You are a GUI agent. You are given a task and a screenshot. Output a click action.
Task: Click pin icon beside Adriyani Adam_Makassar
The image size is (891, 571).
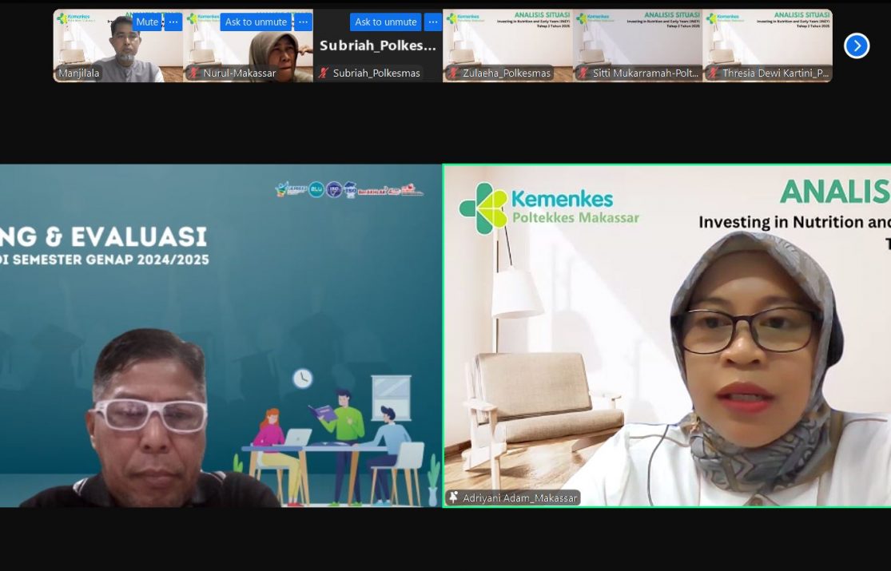(x=453, y=498)
